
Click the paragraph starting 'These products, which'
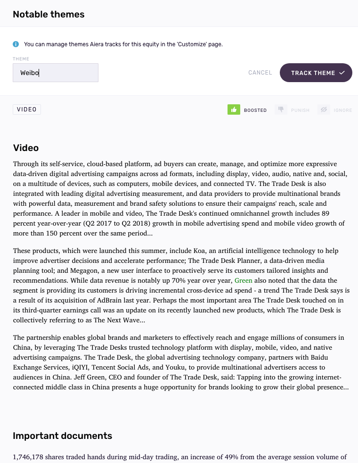tap(179, 285)
